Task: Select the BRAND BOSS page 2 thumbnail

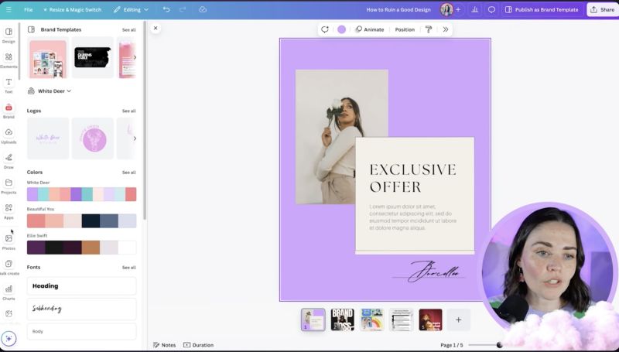Action: pos(342,320)
